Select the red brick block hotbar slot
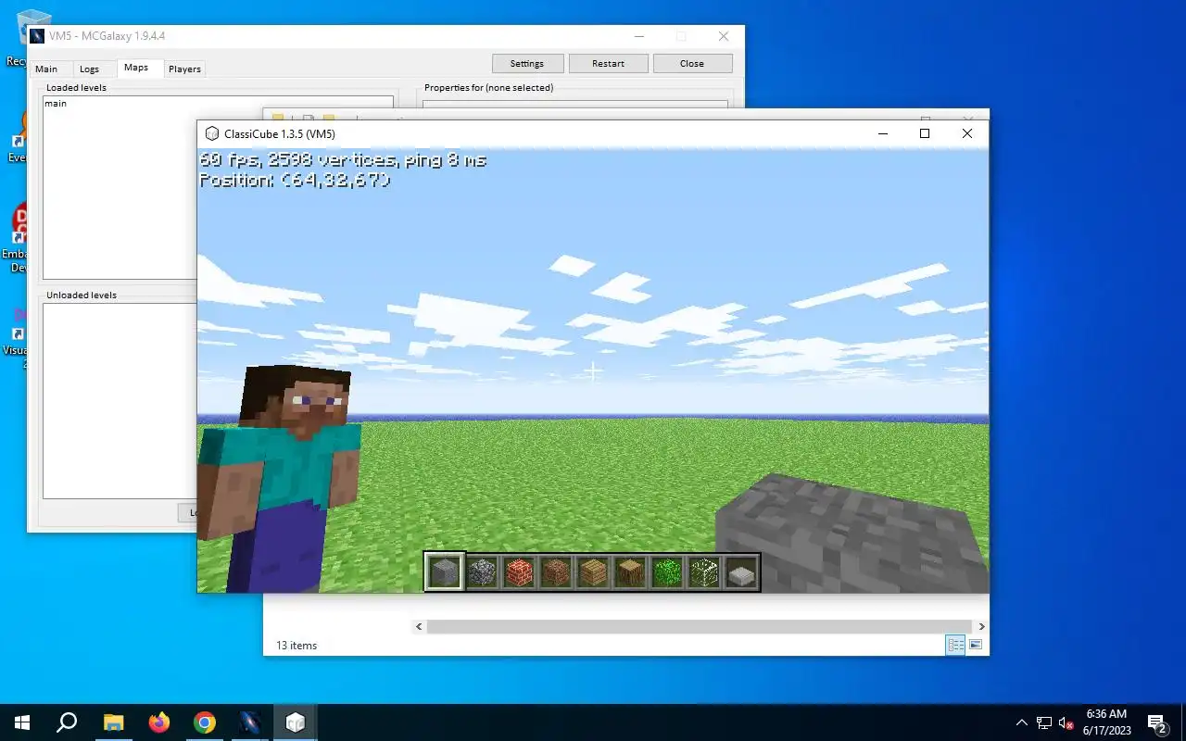This screenshot has height=741, width=1186. click(519, 572)
